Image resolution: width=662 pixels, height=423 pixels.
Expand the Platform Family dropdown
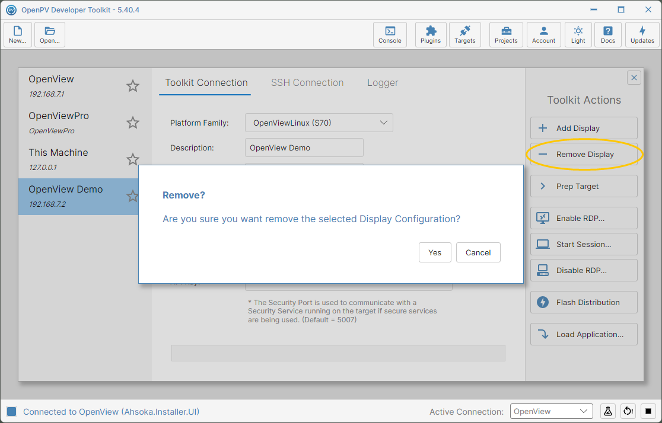pyautogui.click(x=319, y=123)
